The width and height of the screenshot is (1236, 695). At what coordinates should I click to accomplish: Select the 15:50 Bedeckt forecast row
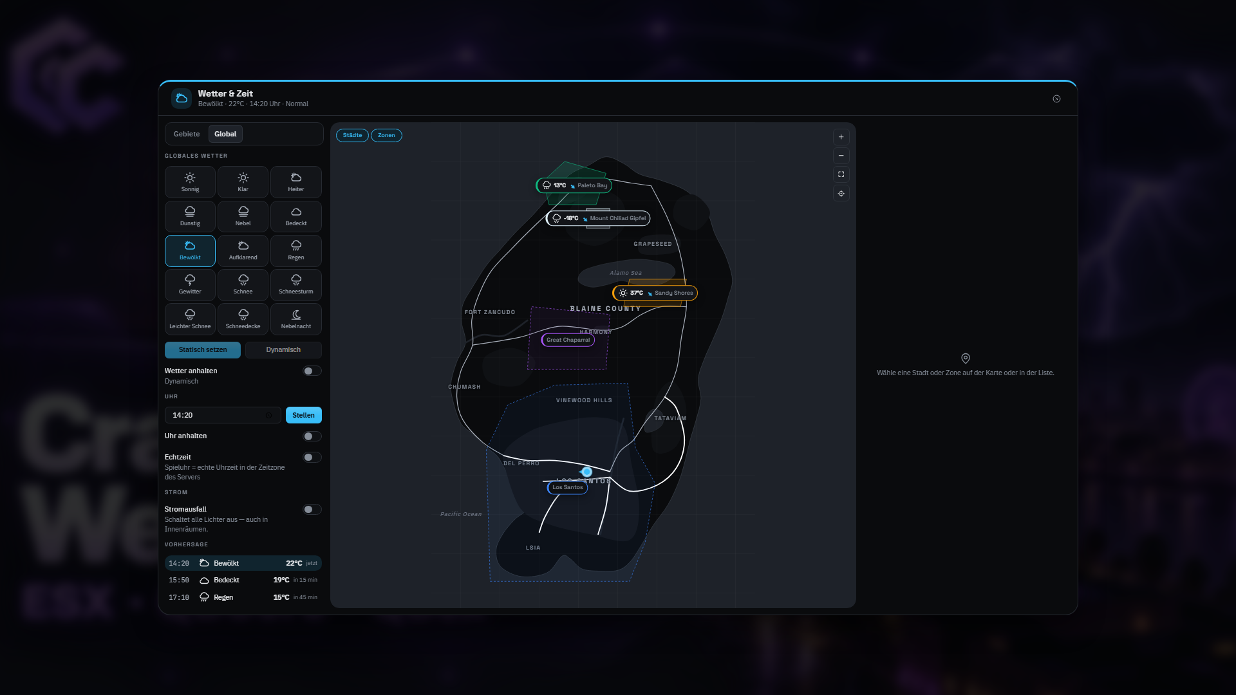click(x=243, y=580)
